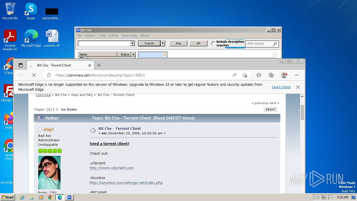Image resolution: width=357 pixels, height=201 pixels.
Task: Click the webpage scrollbar up arrow
Action: tap(302, 96)
